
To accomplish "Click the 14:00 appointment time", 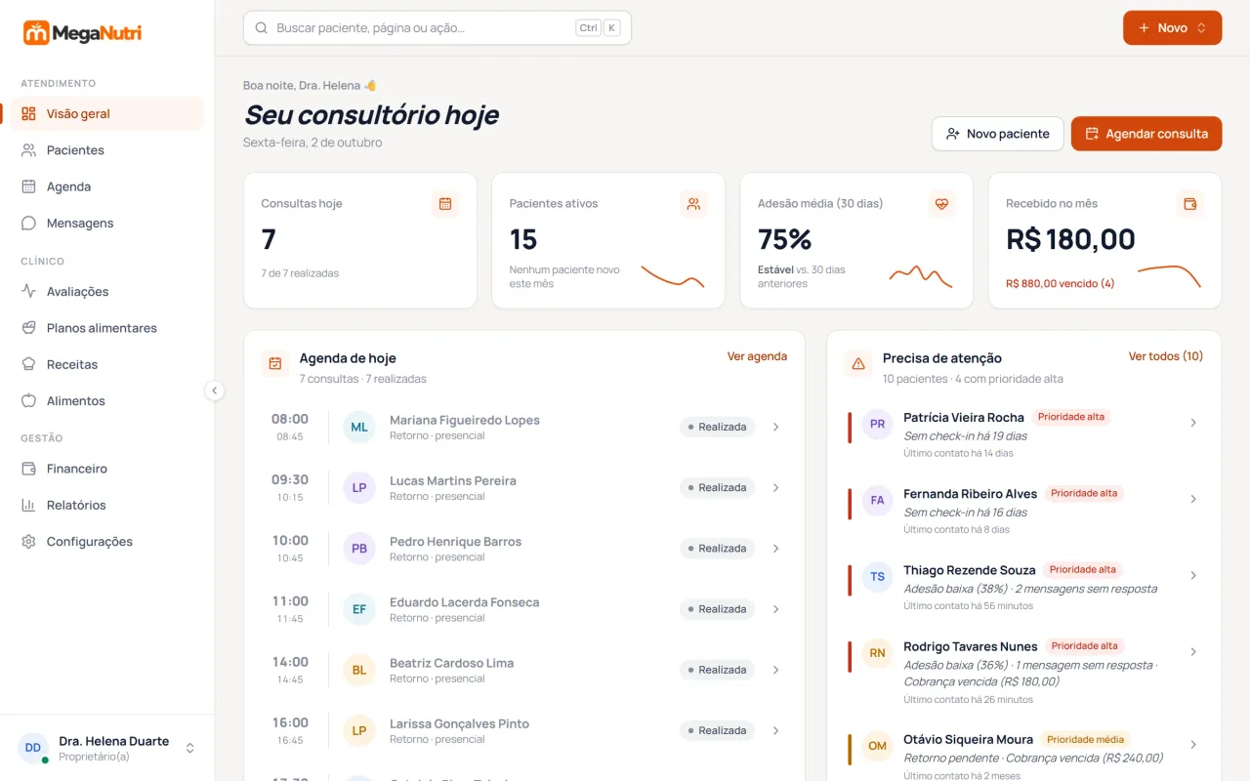I will (290, 662).
